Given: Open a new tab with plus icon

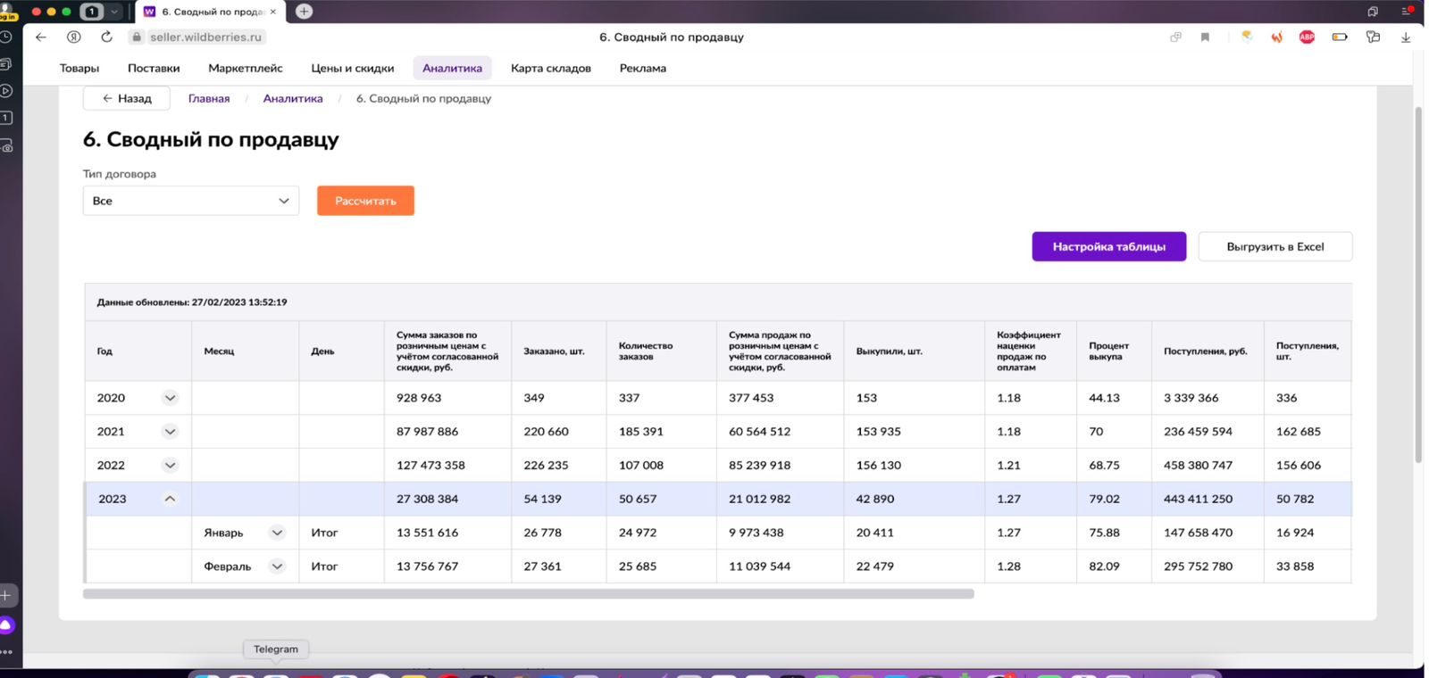Looking at the screenshot, I should coord(305,12).
